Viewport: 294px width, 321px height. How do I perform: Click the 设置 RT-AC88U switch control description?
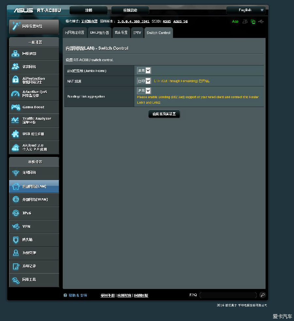90,60
